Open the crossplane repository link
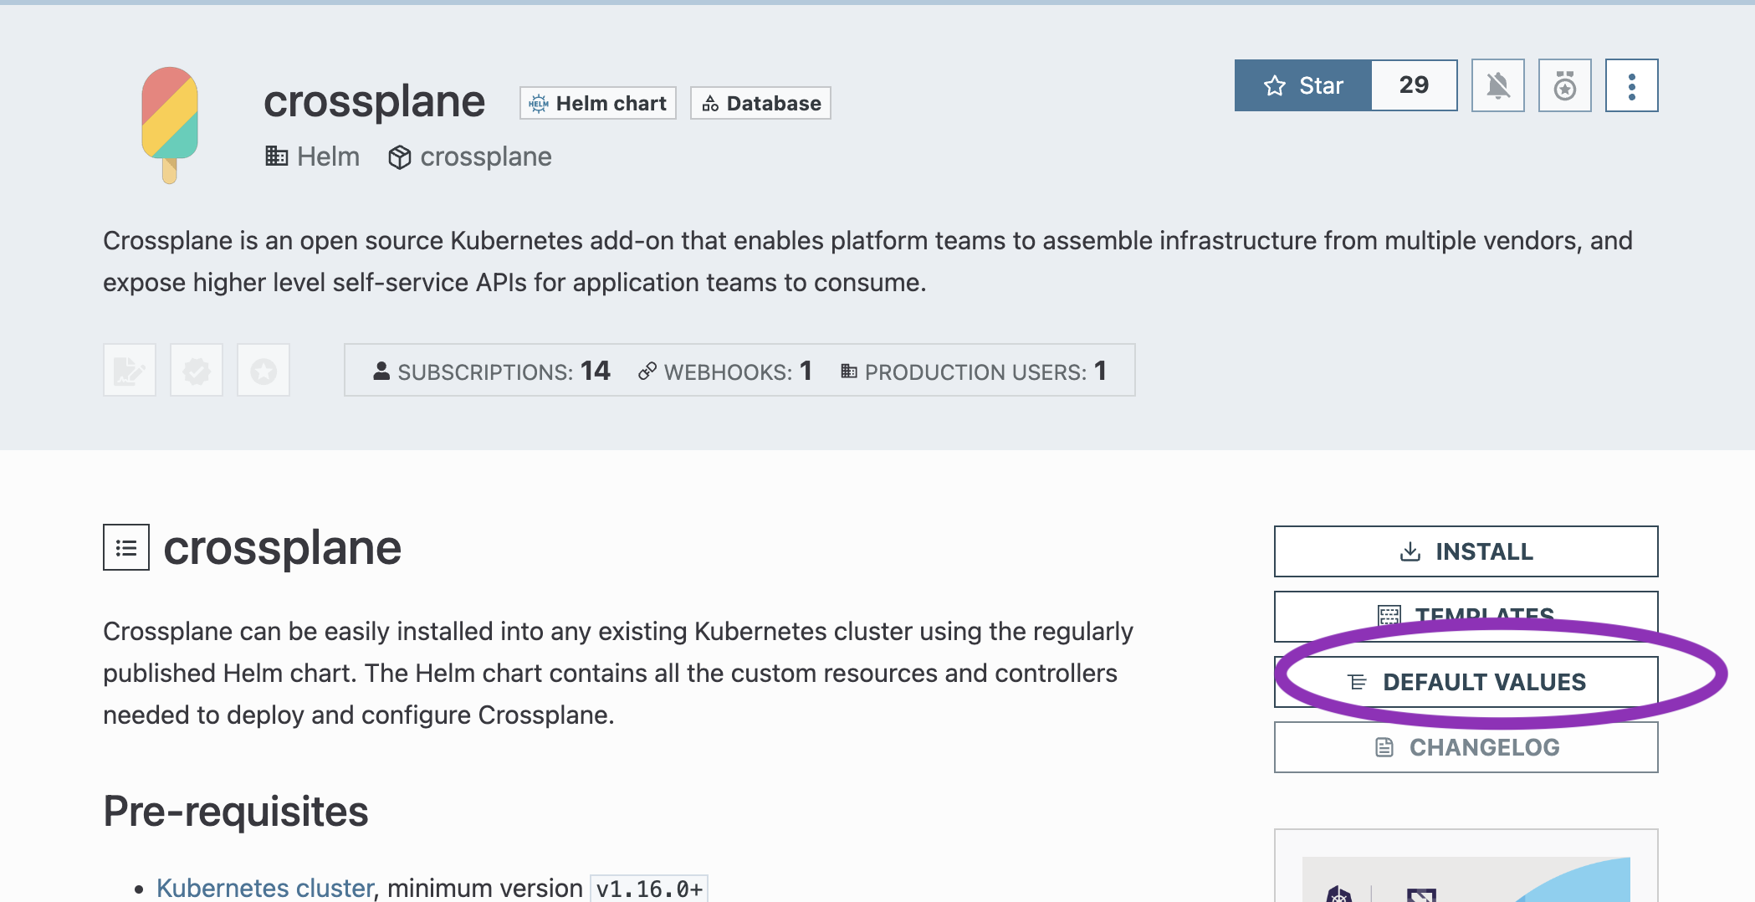 click(x=486, y=156)
